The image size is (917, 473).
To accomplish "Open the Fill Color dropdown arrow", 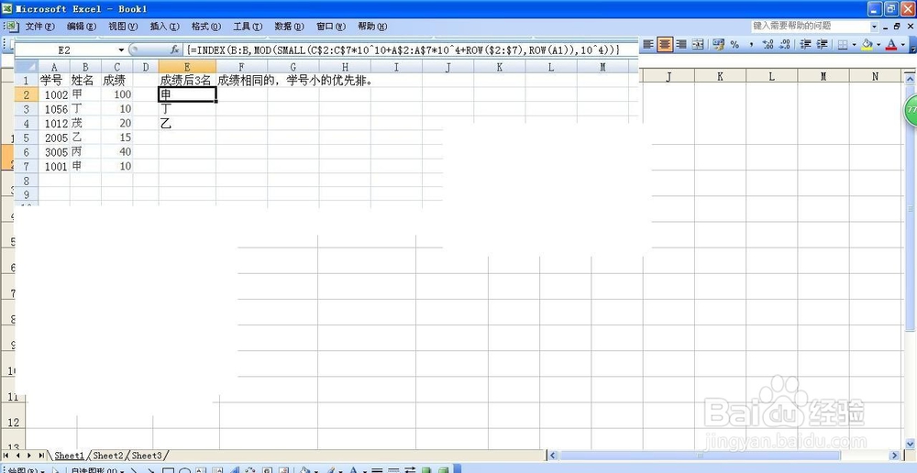I will tap(878, 44).
